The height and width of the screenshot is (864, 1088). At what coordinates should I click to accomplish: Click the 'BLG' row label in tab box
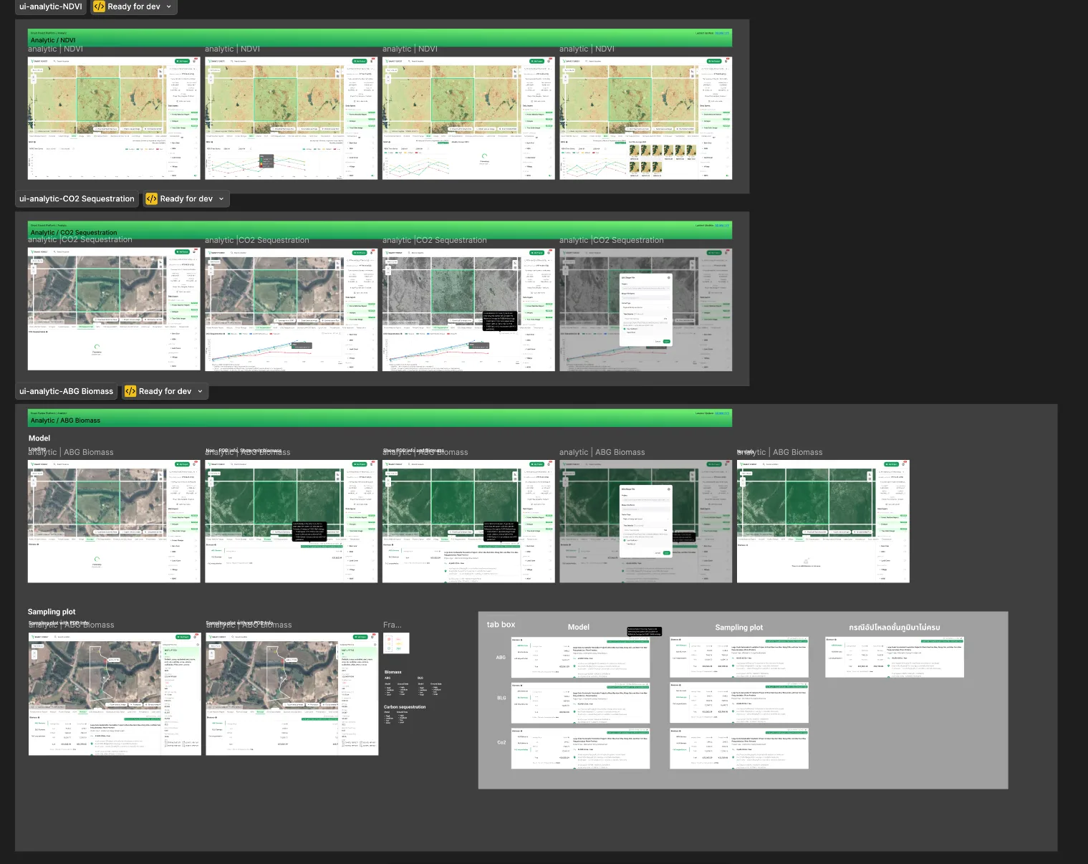(x=501, y=698)
